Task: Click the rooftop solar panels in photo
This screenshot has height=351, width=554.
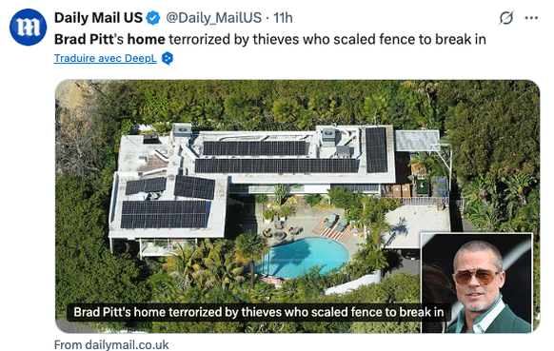Action: [276, 166]
